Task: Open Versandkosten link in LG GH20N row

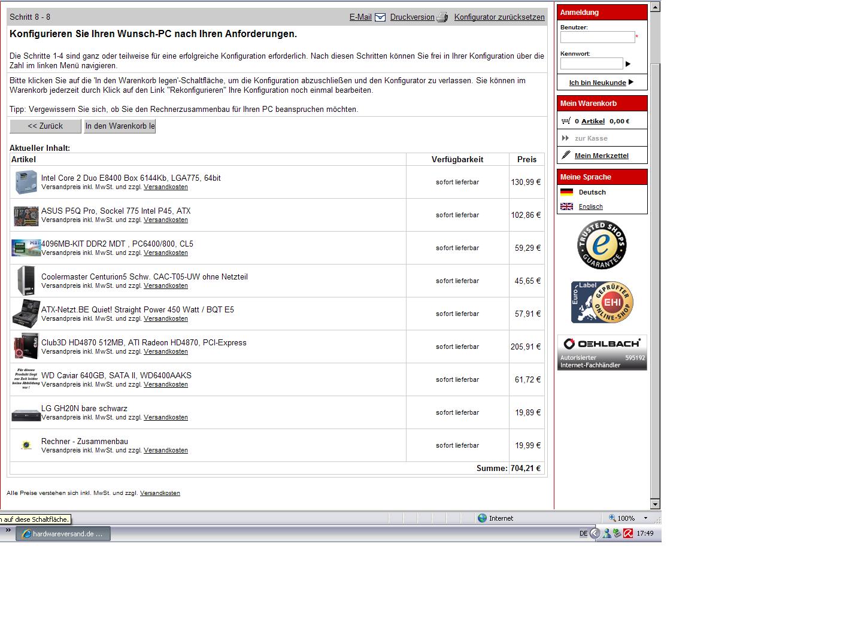Action: (x=166, y=418)
